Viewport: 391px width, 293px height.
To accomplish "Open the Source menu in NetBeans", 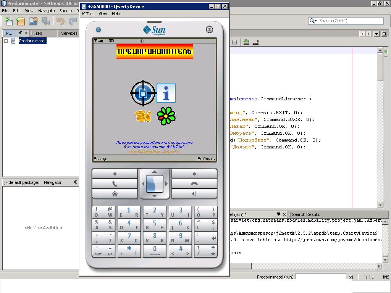I will pos(66,11).
